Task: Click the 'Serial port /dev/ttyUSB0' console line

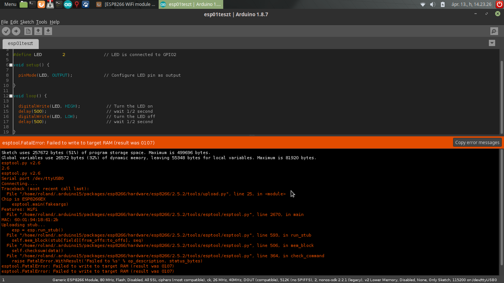Action: pos(32,178)
